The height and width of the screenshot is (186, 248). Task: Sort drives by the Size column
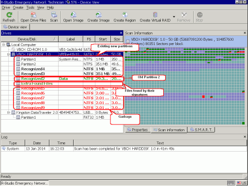click(117, 39)
